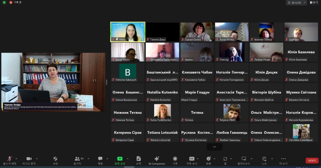Click the red Leave (나가기) button

312,160
